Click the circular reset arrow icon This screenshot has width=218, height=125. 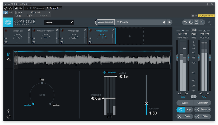point(8,117)
